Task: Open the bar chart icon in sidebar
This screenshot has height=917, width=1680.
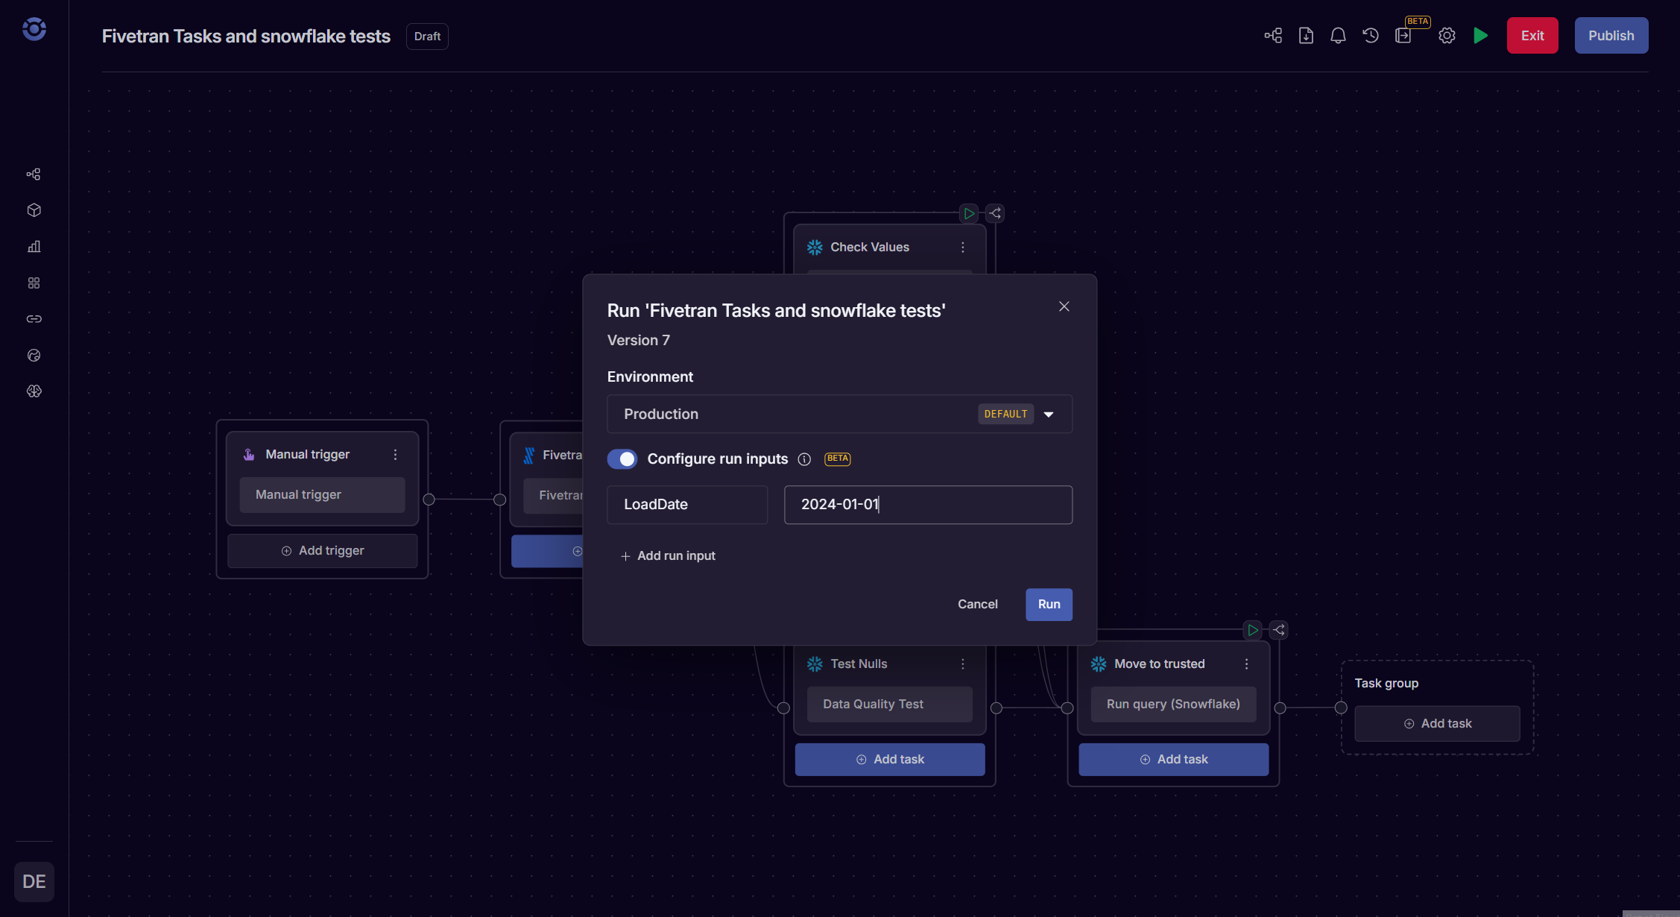Action: (34, 247)
